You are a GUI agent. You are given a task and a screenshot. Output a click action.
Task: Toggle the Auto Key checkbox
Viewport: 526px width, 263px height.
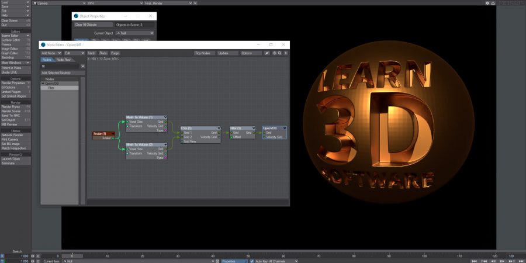pos(252,261)
